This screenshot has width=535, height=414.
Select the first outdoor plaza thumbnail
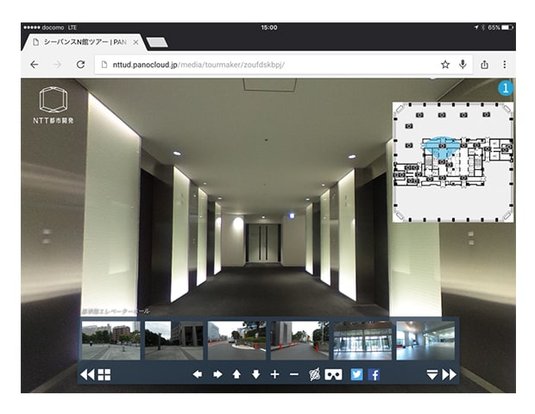click(x=110, y=340)
